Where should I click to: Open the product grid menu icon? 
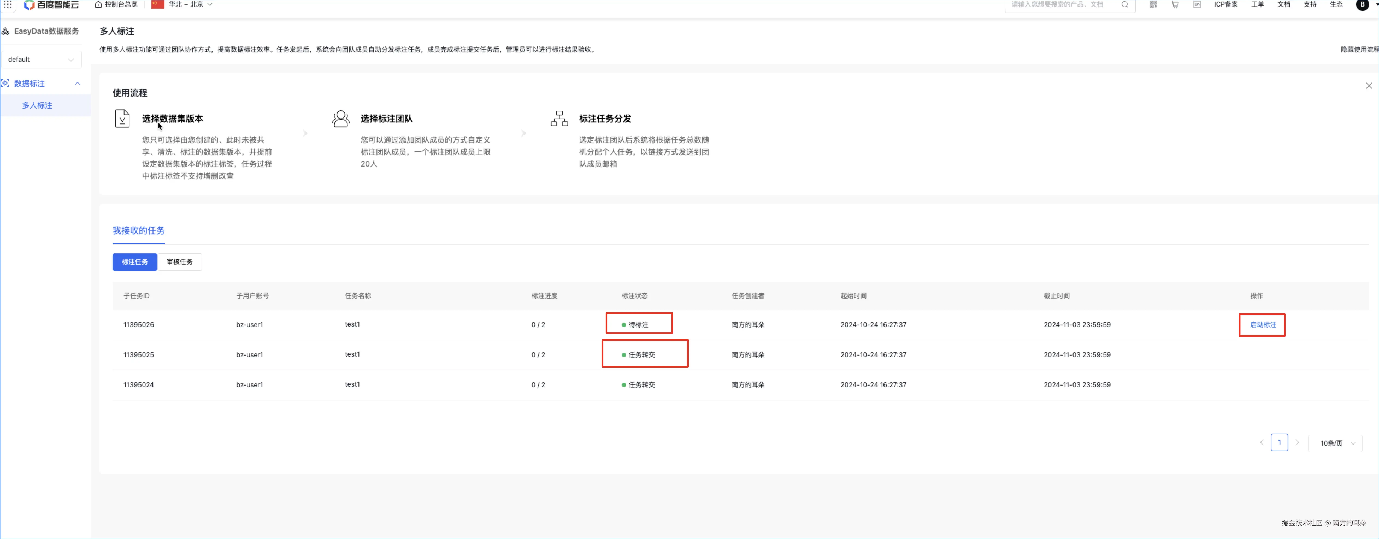(7, 4)
